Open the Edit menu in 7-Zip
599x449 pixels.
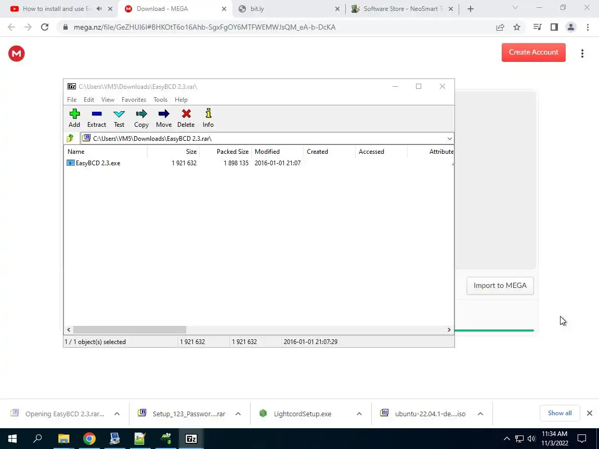click(89, 100)
